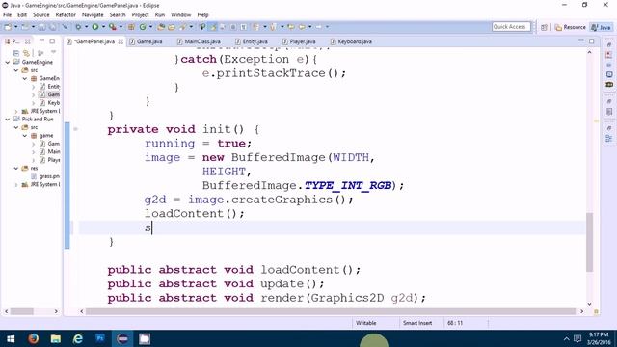Open the Eclipse app in the taskbar

122,338
